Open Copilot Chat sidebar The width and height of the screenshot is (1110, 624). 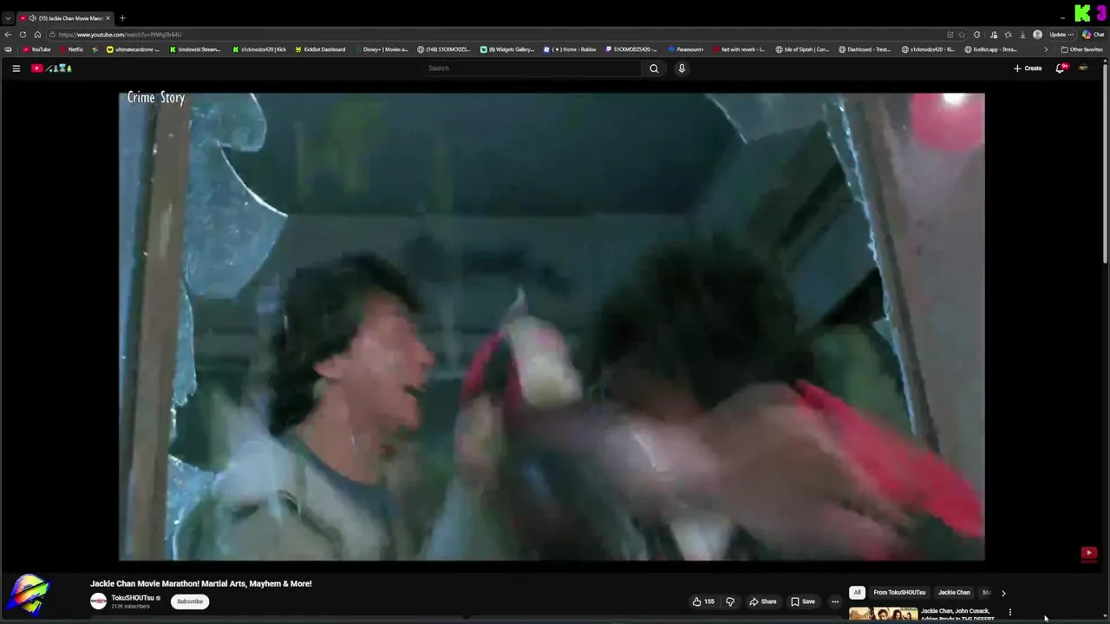coord(1092,35)
